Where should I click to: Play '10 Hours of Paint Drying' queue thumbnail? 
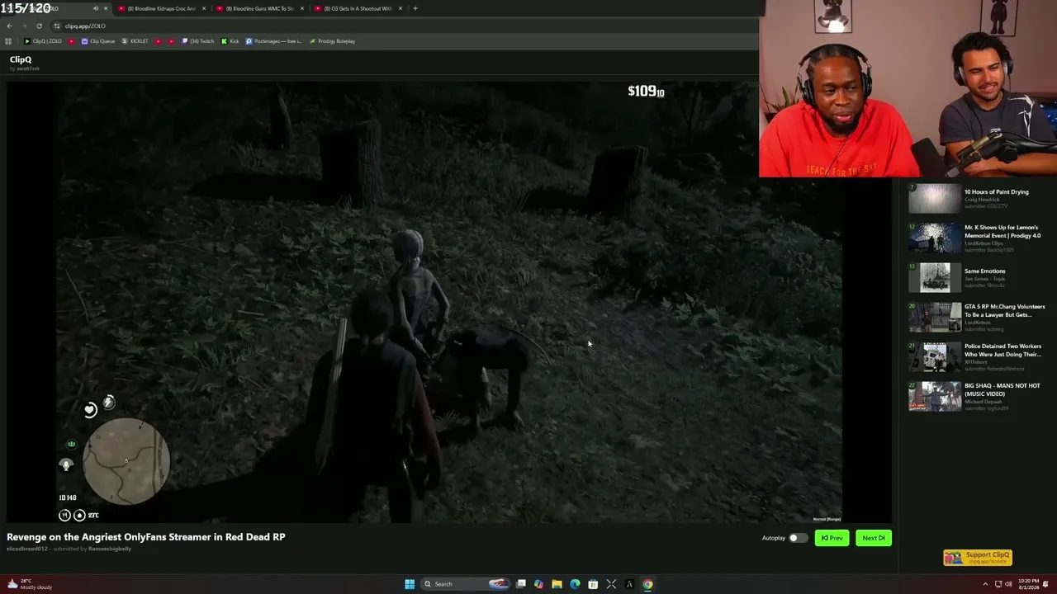click(935, 199)
